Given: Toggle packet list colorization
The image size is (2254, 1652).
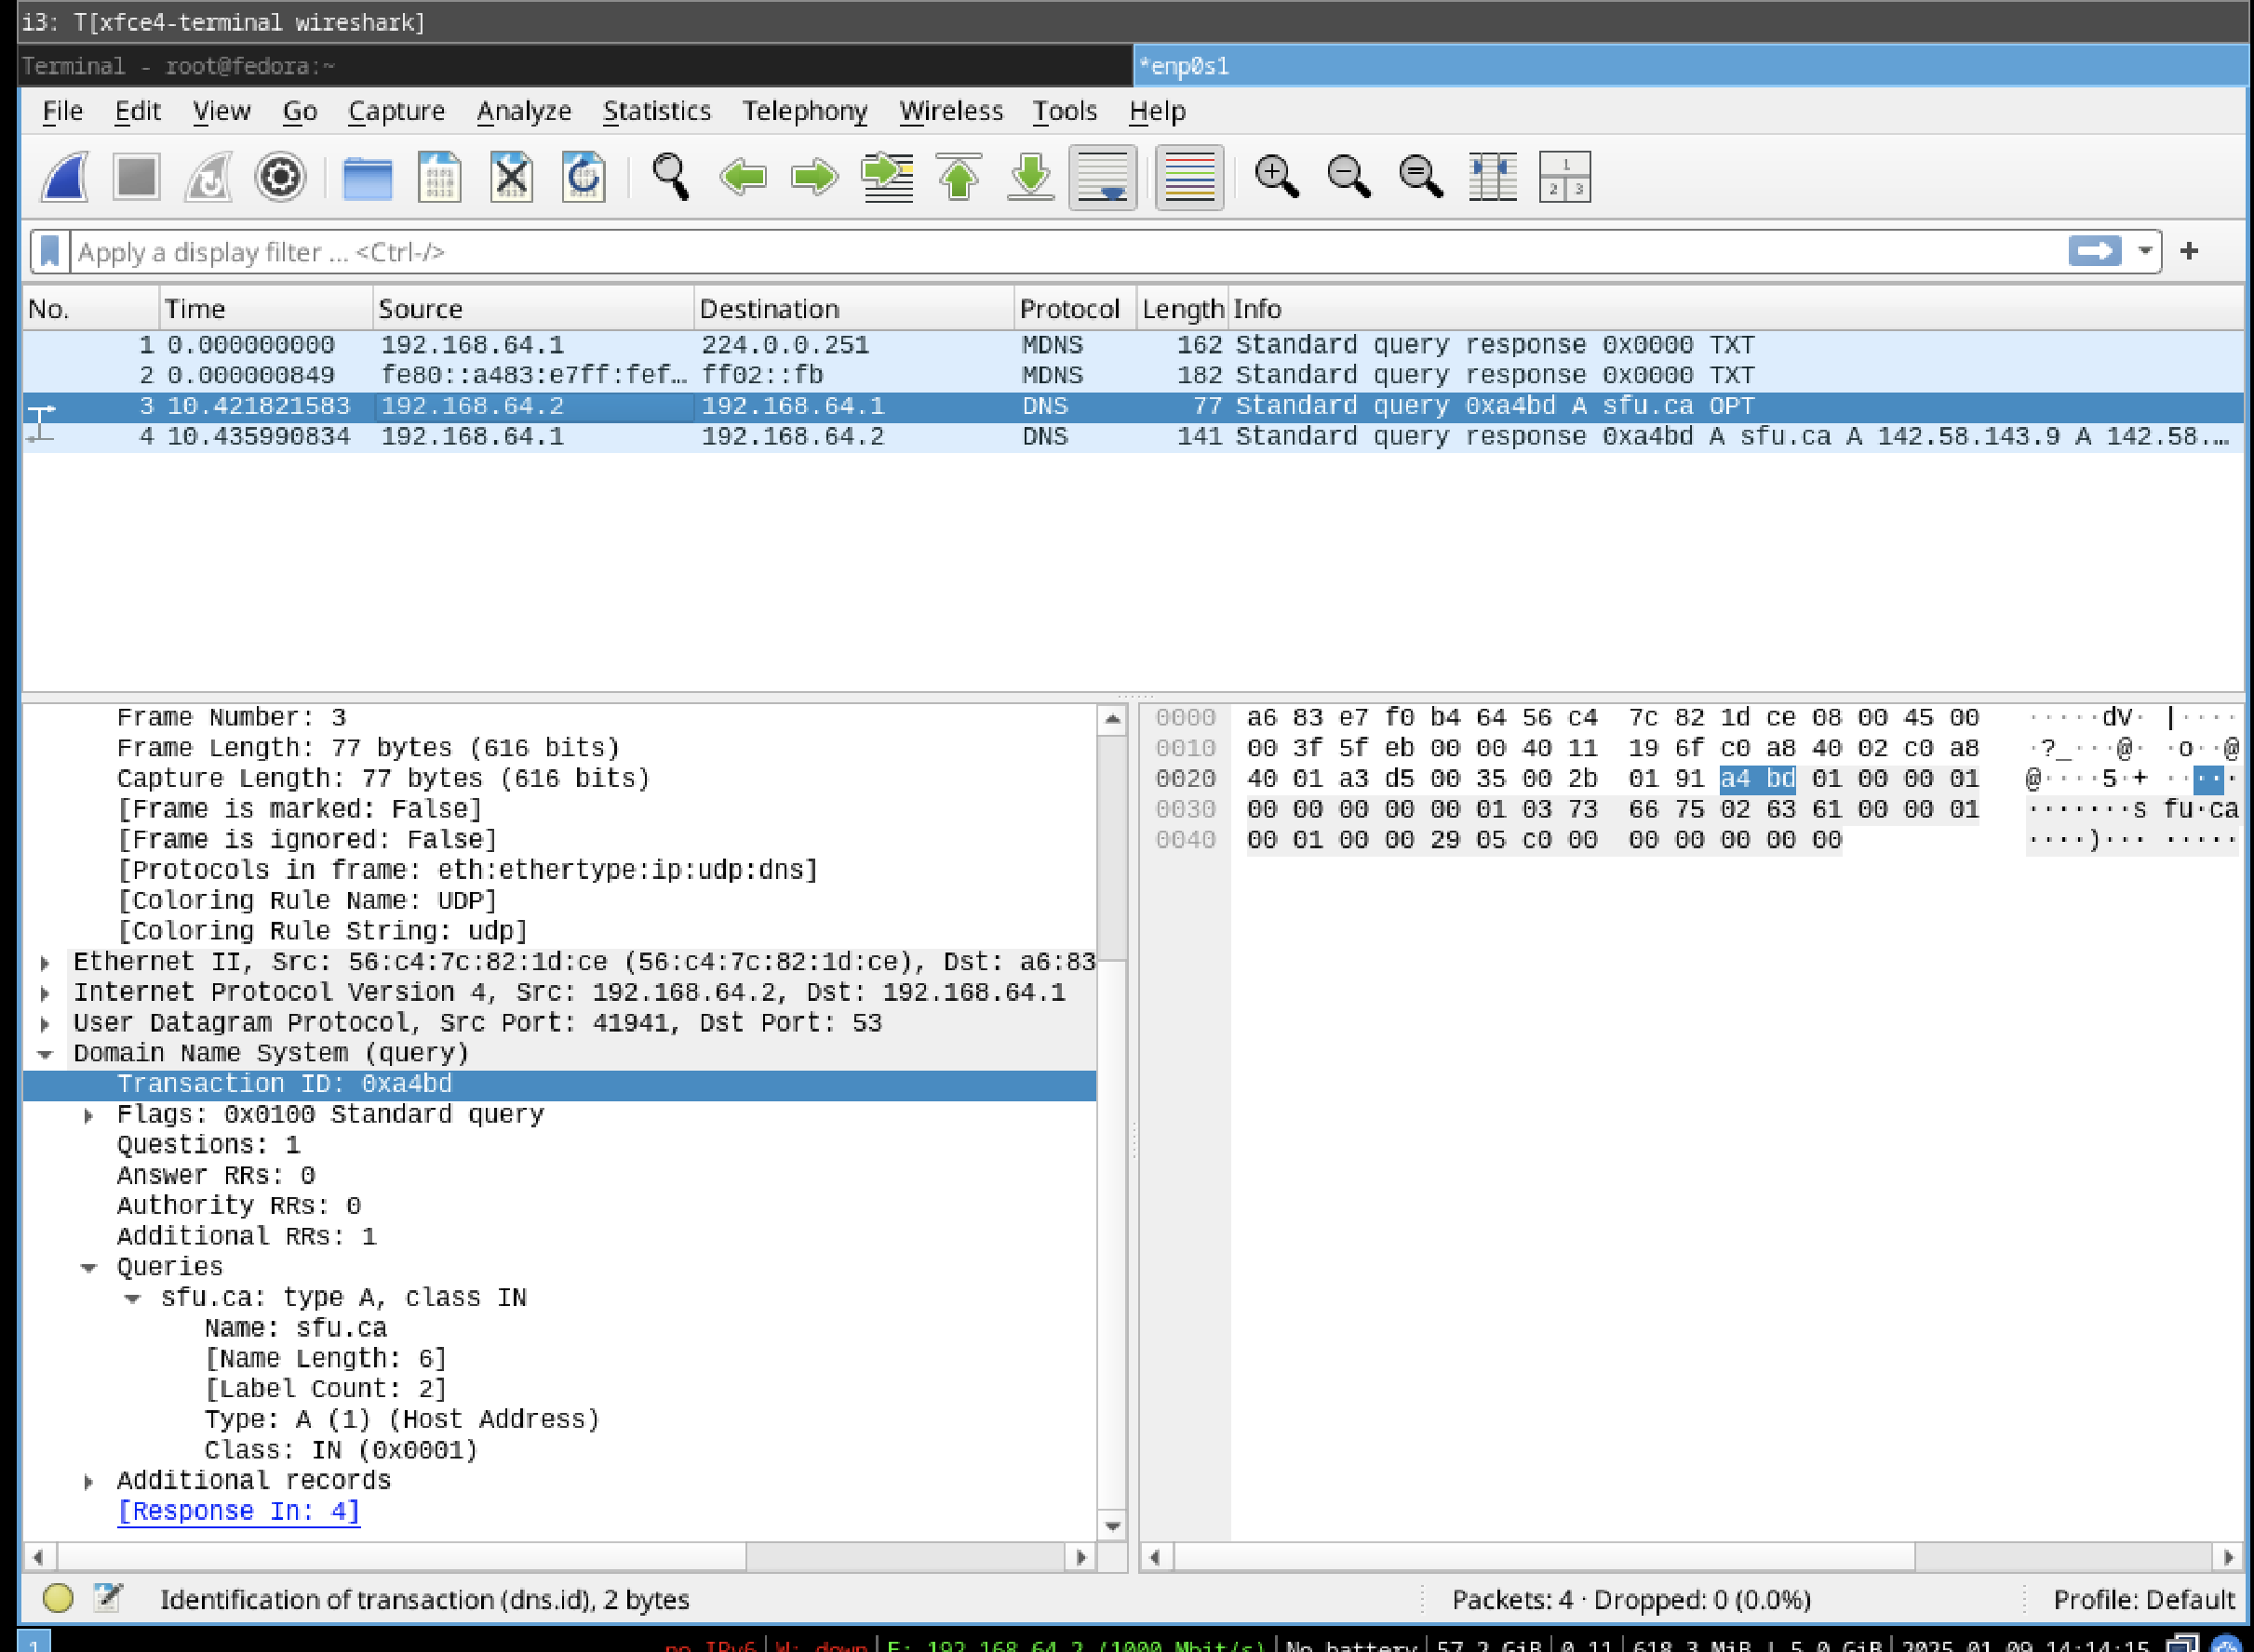Looking at the screenshot, I should click(1189, 177).
